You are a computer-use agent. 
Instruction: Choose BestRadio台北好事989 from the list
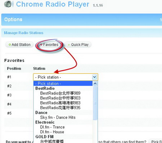(x=60, y=93)
